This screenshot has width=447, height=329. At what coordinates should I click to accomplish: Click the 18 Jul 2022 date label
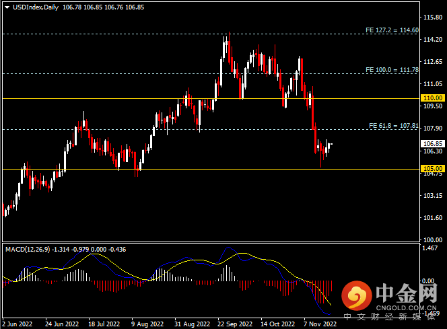pos(104,324)
